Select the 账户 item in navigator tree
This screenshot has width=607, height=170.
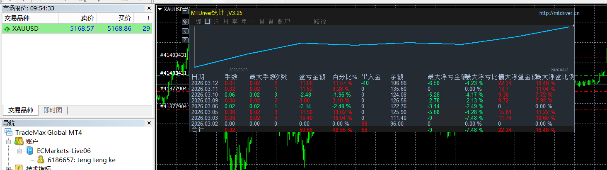[32, 142]
